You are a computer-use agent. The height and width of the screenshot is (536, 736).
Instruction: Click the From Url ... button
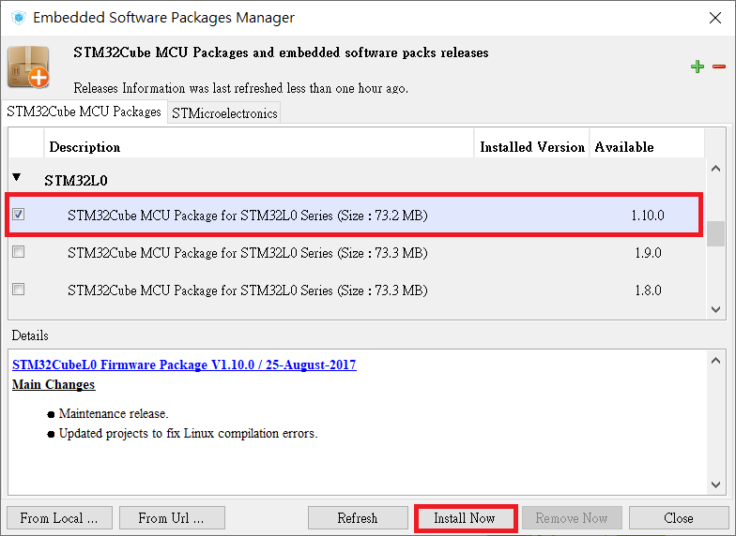(x=172, y=517)
